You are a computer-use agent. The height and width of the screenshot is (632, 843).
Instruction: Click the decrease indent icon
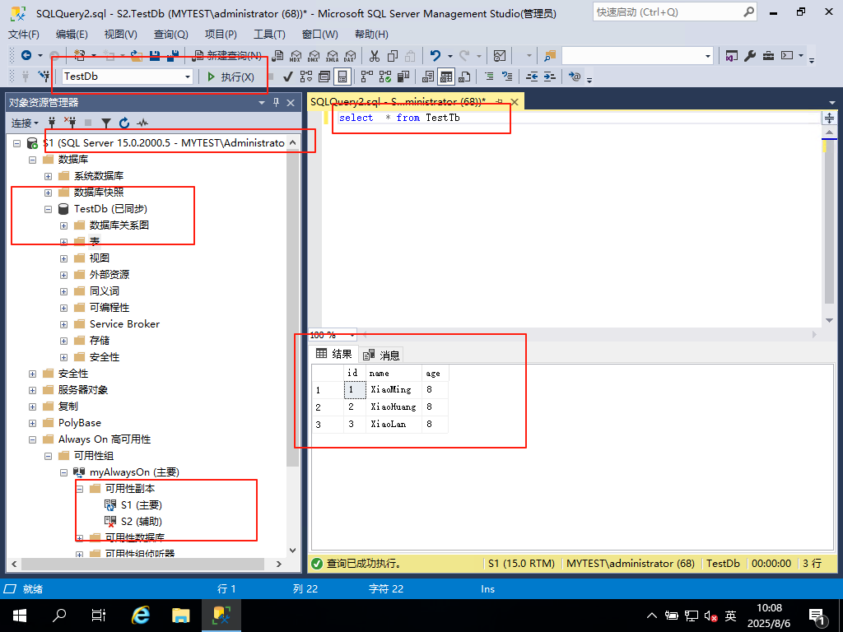tap(532, 77)
